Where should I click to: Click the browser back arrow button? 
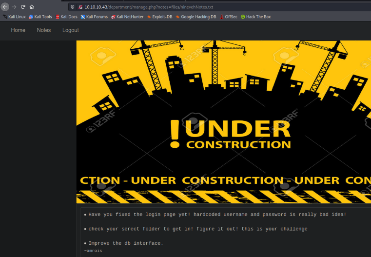(x=5, y=7)
